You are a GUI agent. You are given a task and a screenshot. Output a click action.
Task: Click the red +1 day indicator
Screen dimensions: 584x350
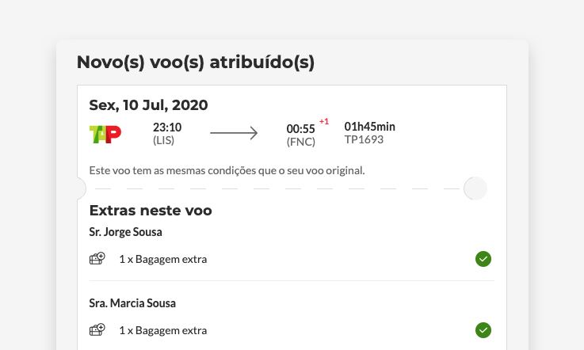tap(323, 121)
